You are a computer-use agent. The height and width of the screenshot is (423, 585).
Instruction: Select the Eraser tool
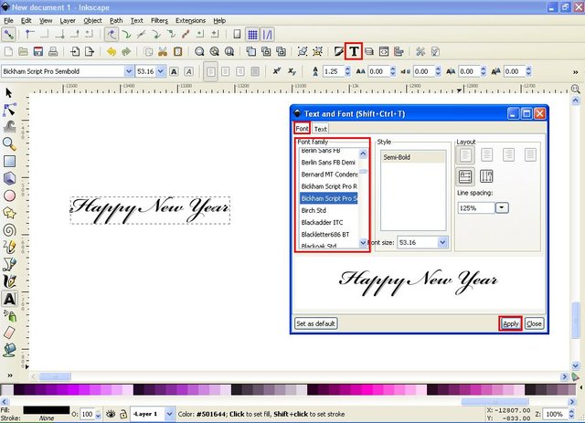pyautogui.click(x=9, y=333)
